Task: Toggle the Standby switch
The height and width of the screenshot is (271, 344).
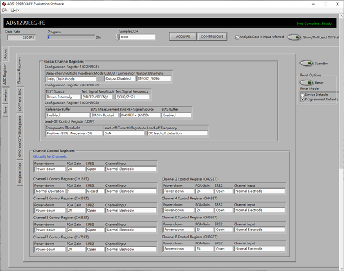Action: [306, 63]
